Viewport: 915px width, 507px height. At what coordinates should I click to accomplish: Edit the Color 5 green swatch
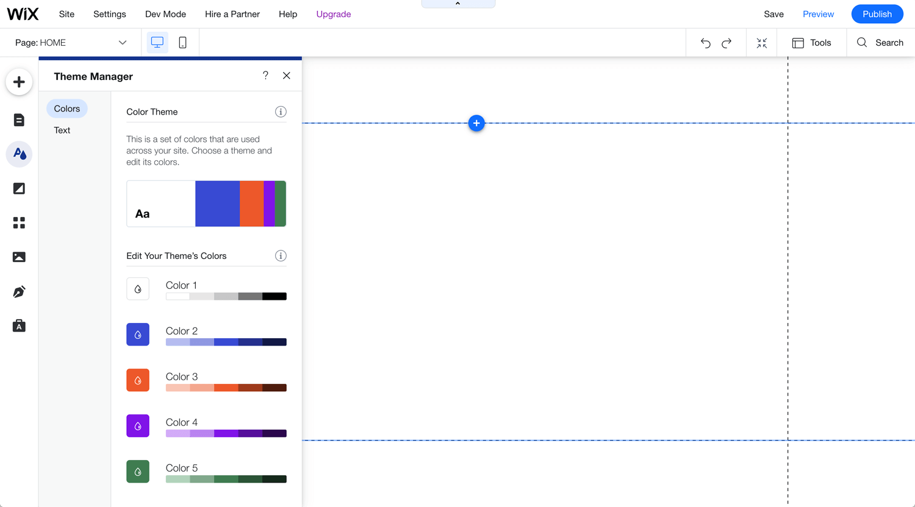tap(138, 472)
